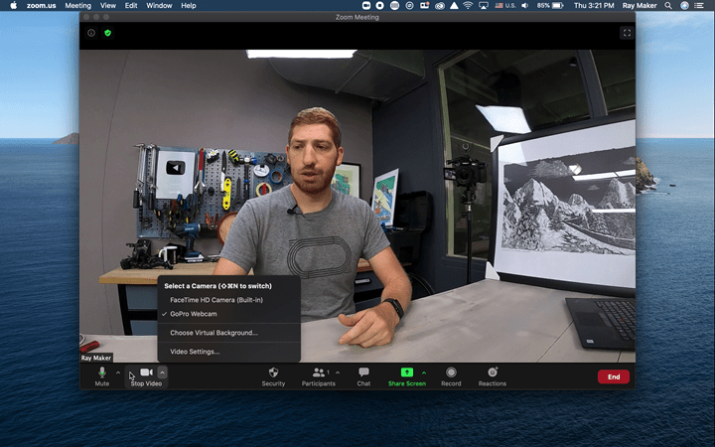Expand Share Screen options arrow
This screenshot has height=447, width=715.
click(424, 372)
